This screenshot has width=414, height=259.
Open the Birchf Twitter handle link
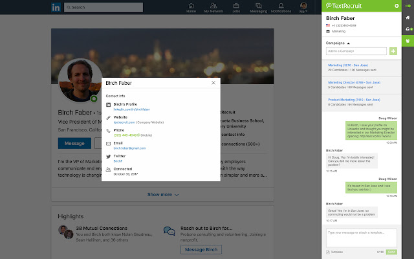[x=118, y=161]
